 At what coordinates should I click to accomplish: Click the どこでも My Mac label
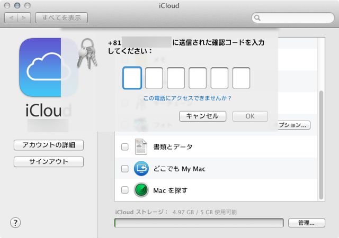(x=179, y=169)
